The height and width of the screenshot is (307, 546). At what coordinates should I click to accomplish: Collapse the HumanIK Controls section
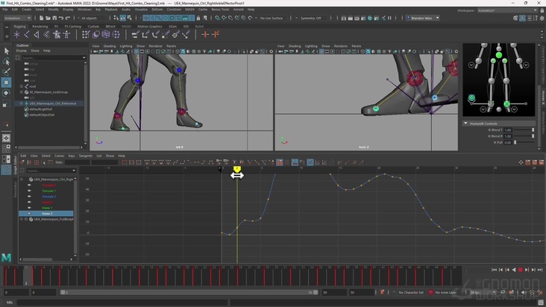[x=466, y=123]
